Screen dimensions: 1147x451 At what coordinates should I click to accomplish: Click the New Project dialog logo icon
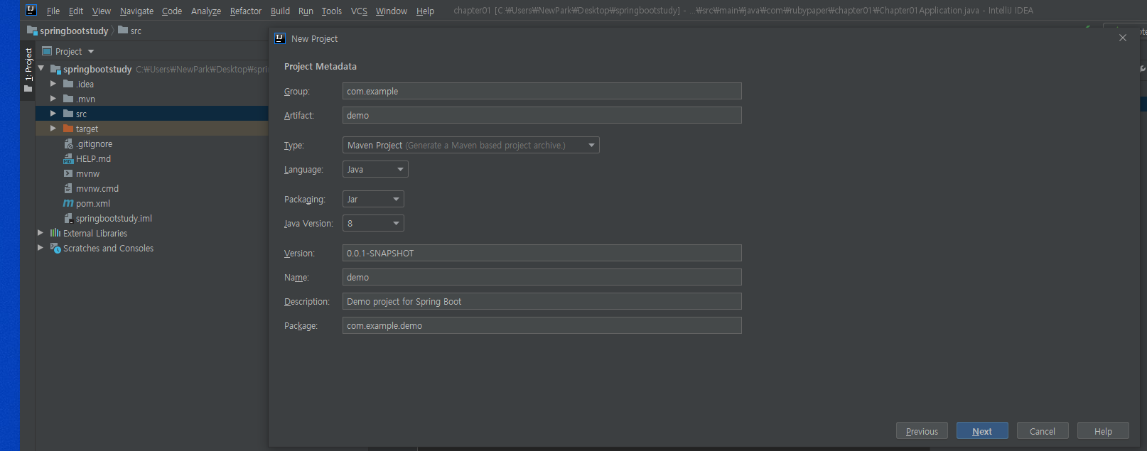(280, 38)
